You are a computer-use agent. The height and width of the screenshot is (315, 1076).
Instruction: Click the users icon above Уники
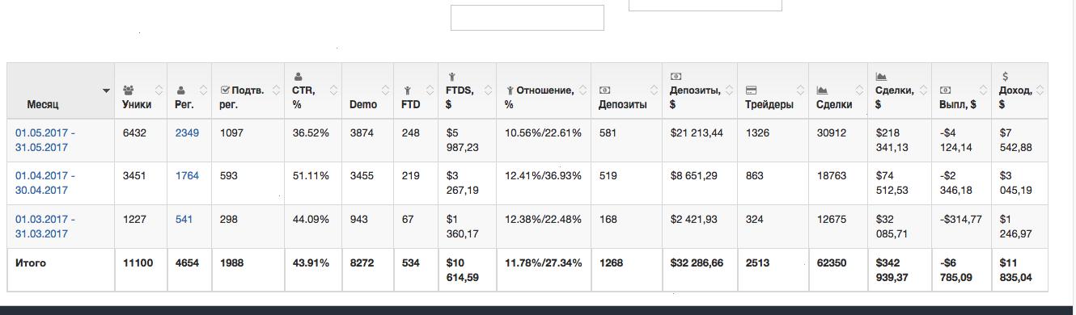[128, 90]
